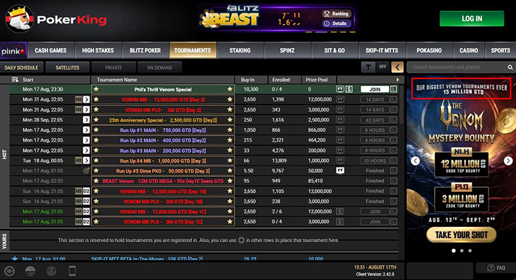Expand the VENOM MB PLO Day 2 row arrow
The width and height of the screenshot is (516, 280).
pos(86,109)
